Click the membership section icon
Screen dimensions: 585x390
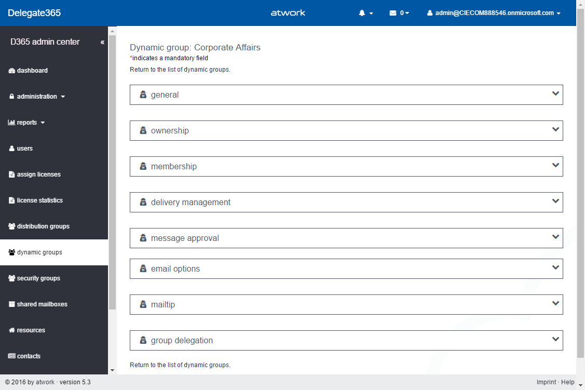143,167
